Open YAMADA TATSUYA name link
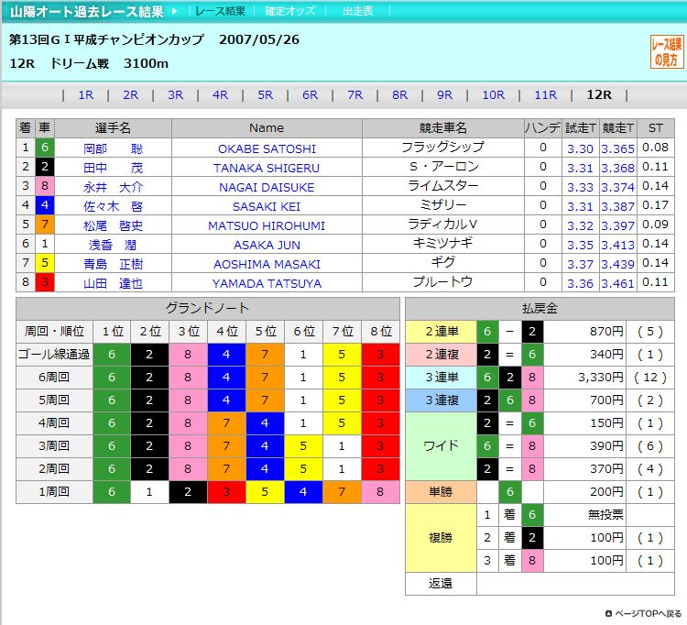 267,284
